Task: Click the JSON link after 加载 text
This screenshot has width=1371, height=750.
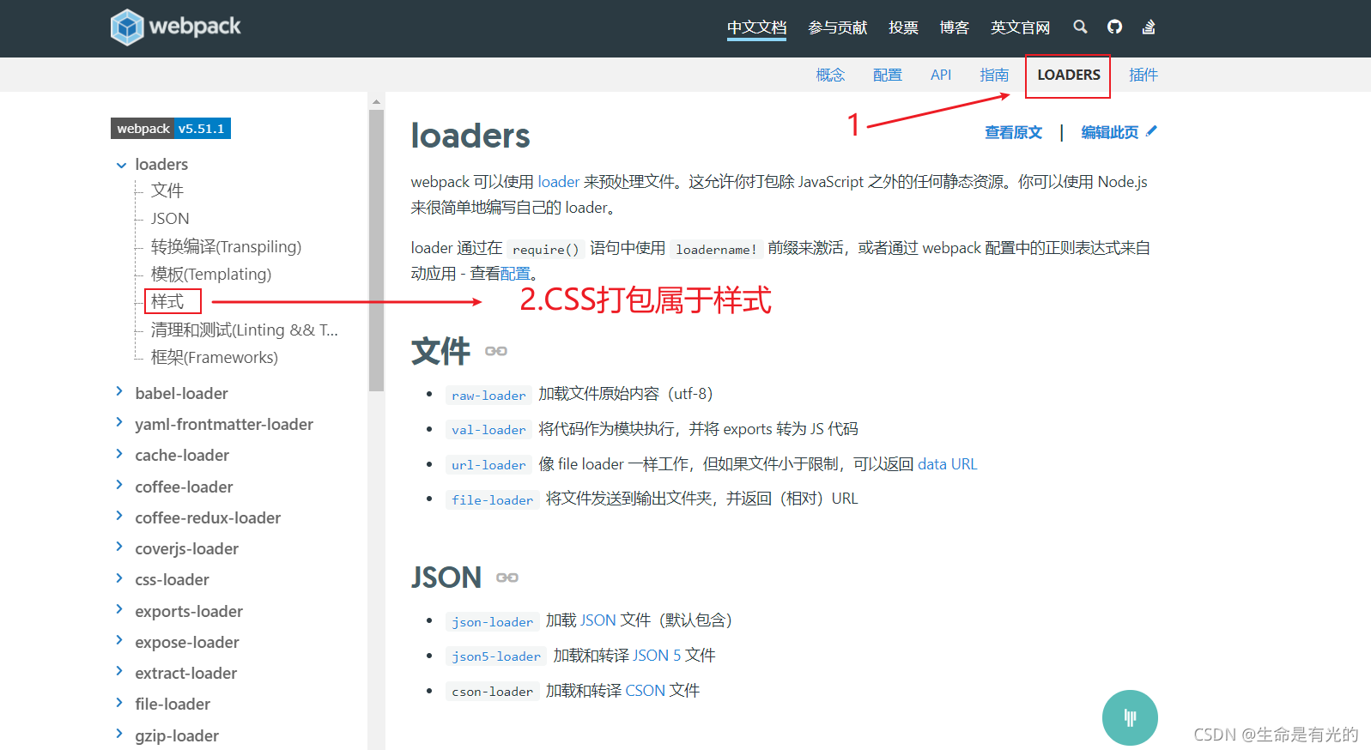Action: click(598, 620)
